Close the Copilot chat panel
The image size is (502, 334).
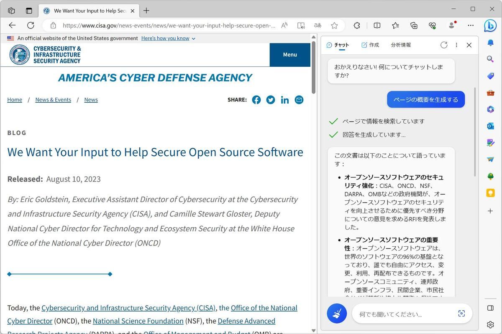(469, 45)
